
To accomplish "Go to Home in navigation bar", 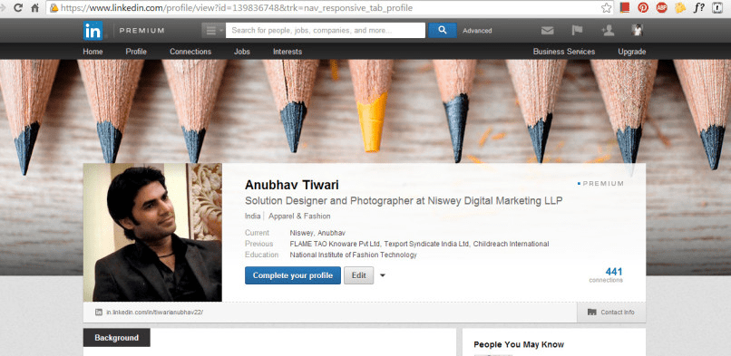I will pos(93,52).
